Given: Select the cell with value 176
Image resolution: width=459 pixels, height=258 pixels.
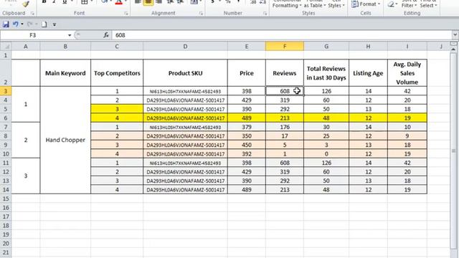Looking at the screenshot, I should [285, 128].
